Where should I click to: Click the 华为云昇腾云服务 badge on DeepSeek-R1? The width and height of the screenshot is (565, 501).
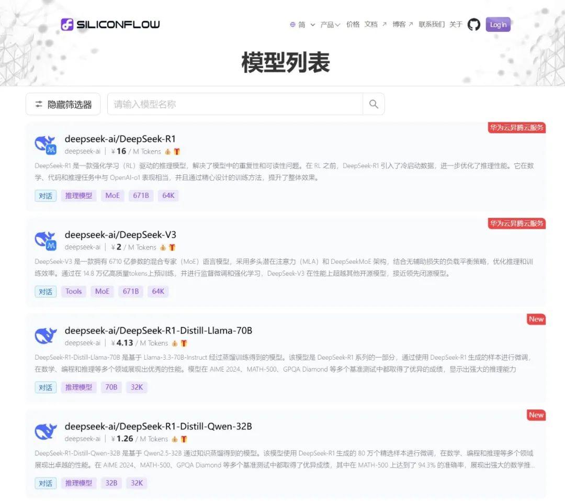pos(516,127)
